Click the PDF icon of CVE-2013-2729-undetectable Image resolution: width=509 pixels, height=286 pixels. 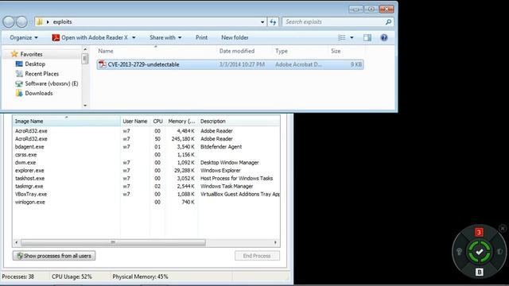103,64
